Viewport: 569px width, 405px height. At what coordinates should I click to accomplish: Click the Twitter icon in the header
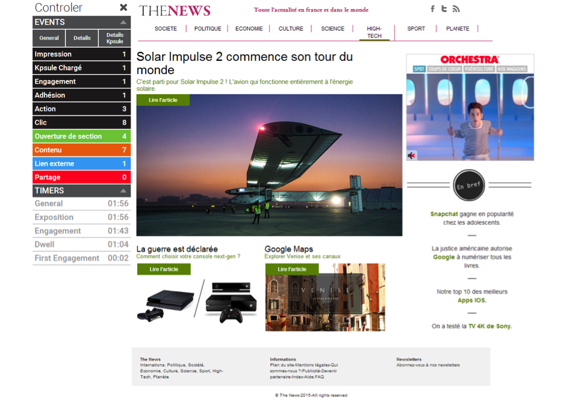coord(444,9)
